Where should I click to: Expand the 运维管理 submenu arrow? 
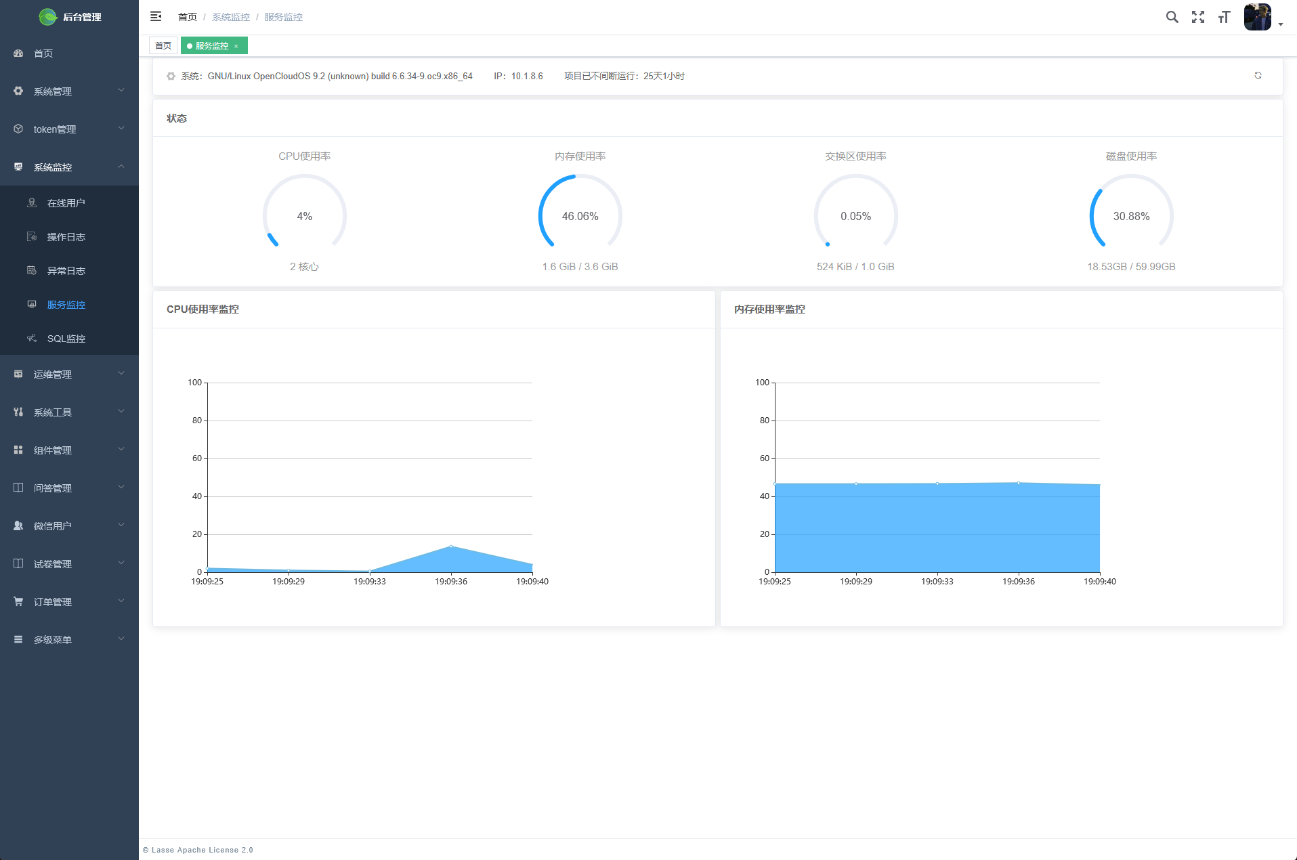tap(121, 373)
